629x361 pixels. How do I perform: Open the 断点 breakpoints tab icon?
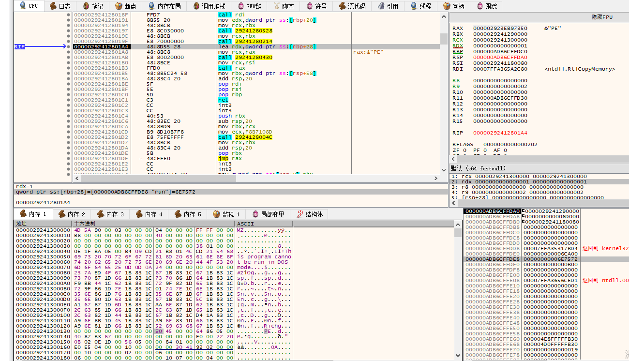pyautogui.click(x=119, y=6)
